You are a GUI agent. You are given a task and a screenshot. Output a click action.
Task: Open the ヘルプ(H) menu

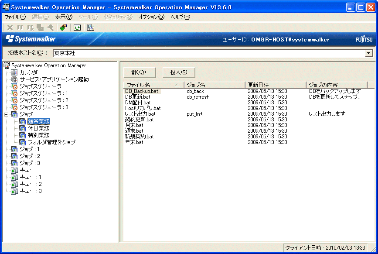(180, 17)
